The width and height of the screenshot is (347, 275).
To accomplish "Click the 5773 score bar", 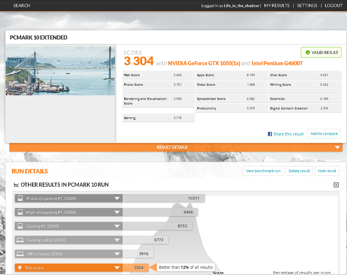I will click(145, 240).
